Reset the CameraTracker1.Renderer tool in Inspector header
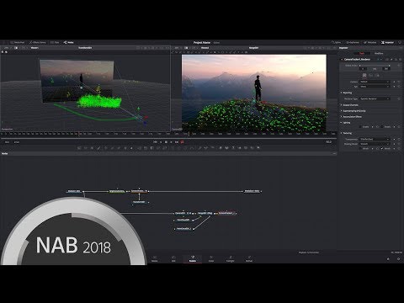404x303 pixels. [x=400, y=60]
